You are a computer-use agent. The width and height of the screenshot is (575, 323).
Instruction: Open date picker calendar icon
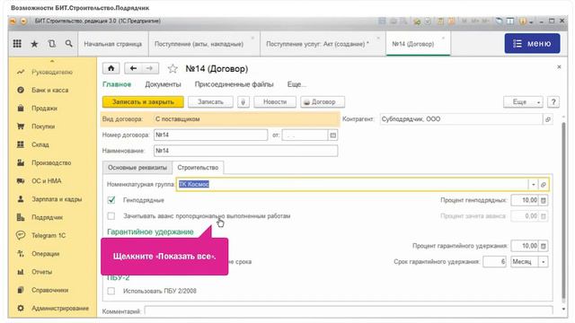coord(332,135)
